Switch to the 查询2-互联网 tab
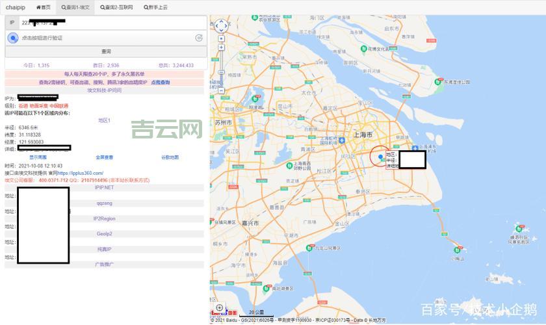Screen dimensions: 546x325 point(116,7)
